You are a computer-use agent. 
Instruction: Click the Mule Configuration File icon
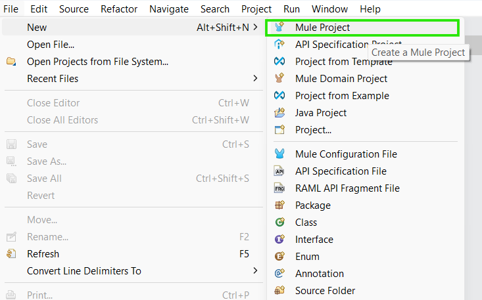click(x=280, y=154)
